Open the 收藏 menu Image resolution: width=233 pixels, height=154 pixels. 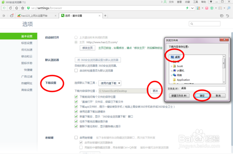click(x=187, y=2)
